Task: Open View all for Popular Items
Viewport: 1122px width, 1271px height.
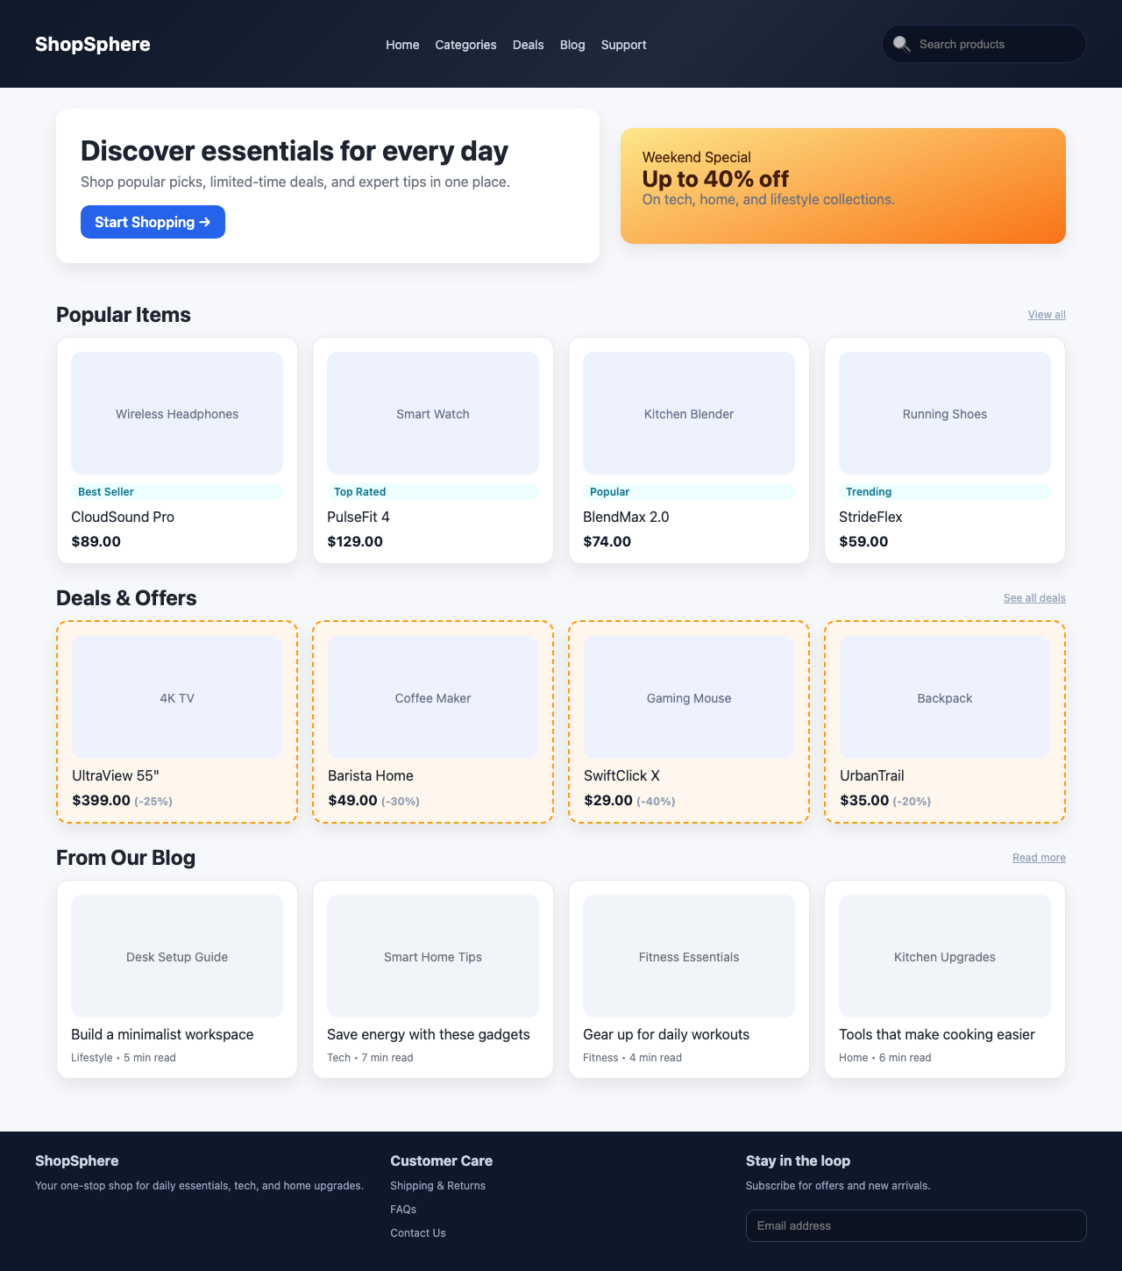Action: (x=1046, y=314)
